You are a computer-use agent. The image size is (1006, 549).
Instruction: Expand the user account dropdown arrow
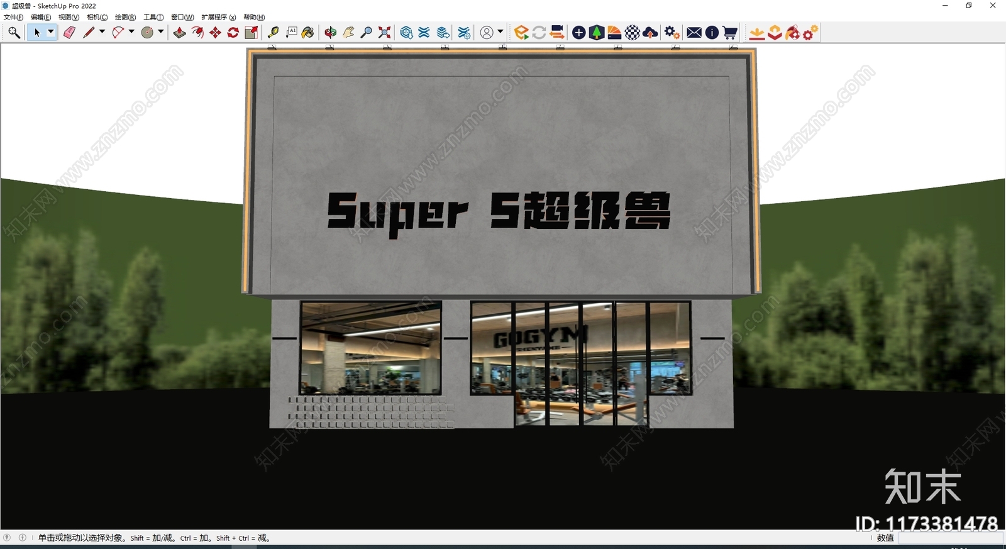pyautogui.click(x=500, y=32)
